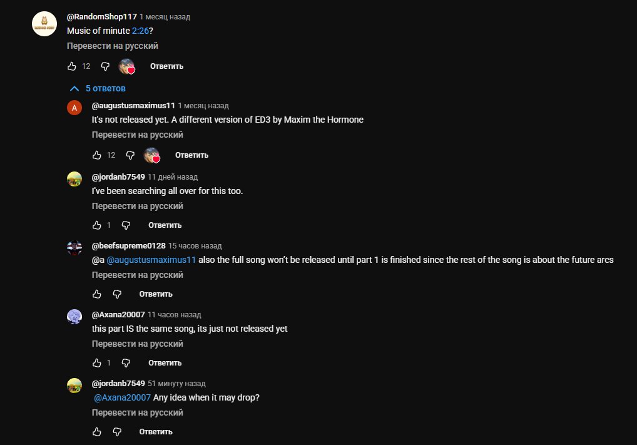This screenshot has height=445, width=637.
Task: Translate beefsupreme0128's reply to Russian
Action: [x=138, y=275]
